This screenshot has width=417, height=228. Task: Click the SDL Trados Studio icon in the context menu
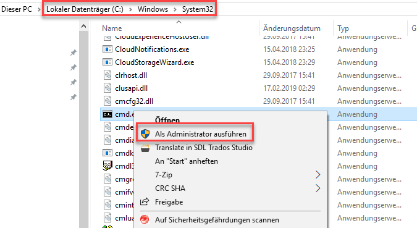click(x=145, y=148)
